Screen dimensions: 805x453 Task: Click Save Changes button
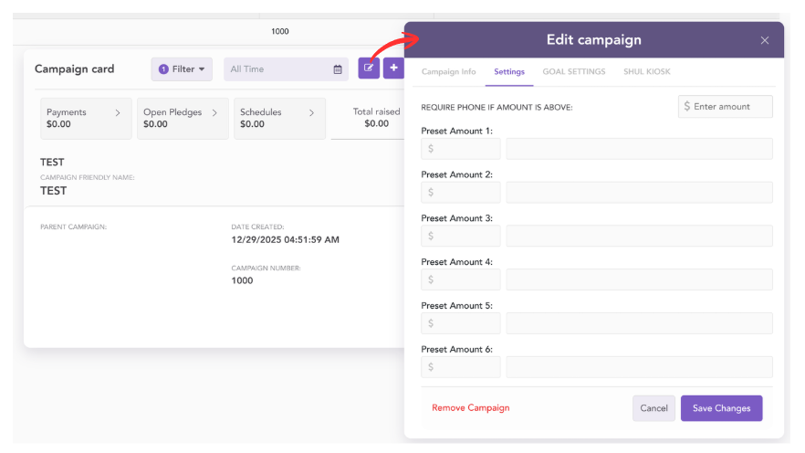(721, 408)
